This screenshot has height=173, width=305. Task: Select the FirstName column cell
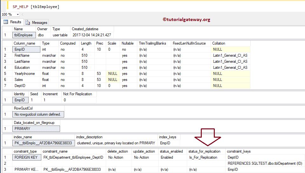click(26, 55)
